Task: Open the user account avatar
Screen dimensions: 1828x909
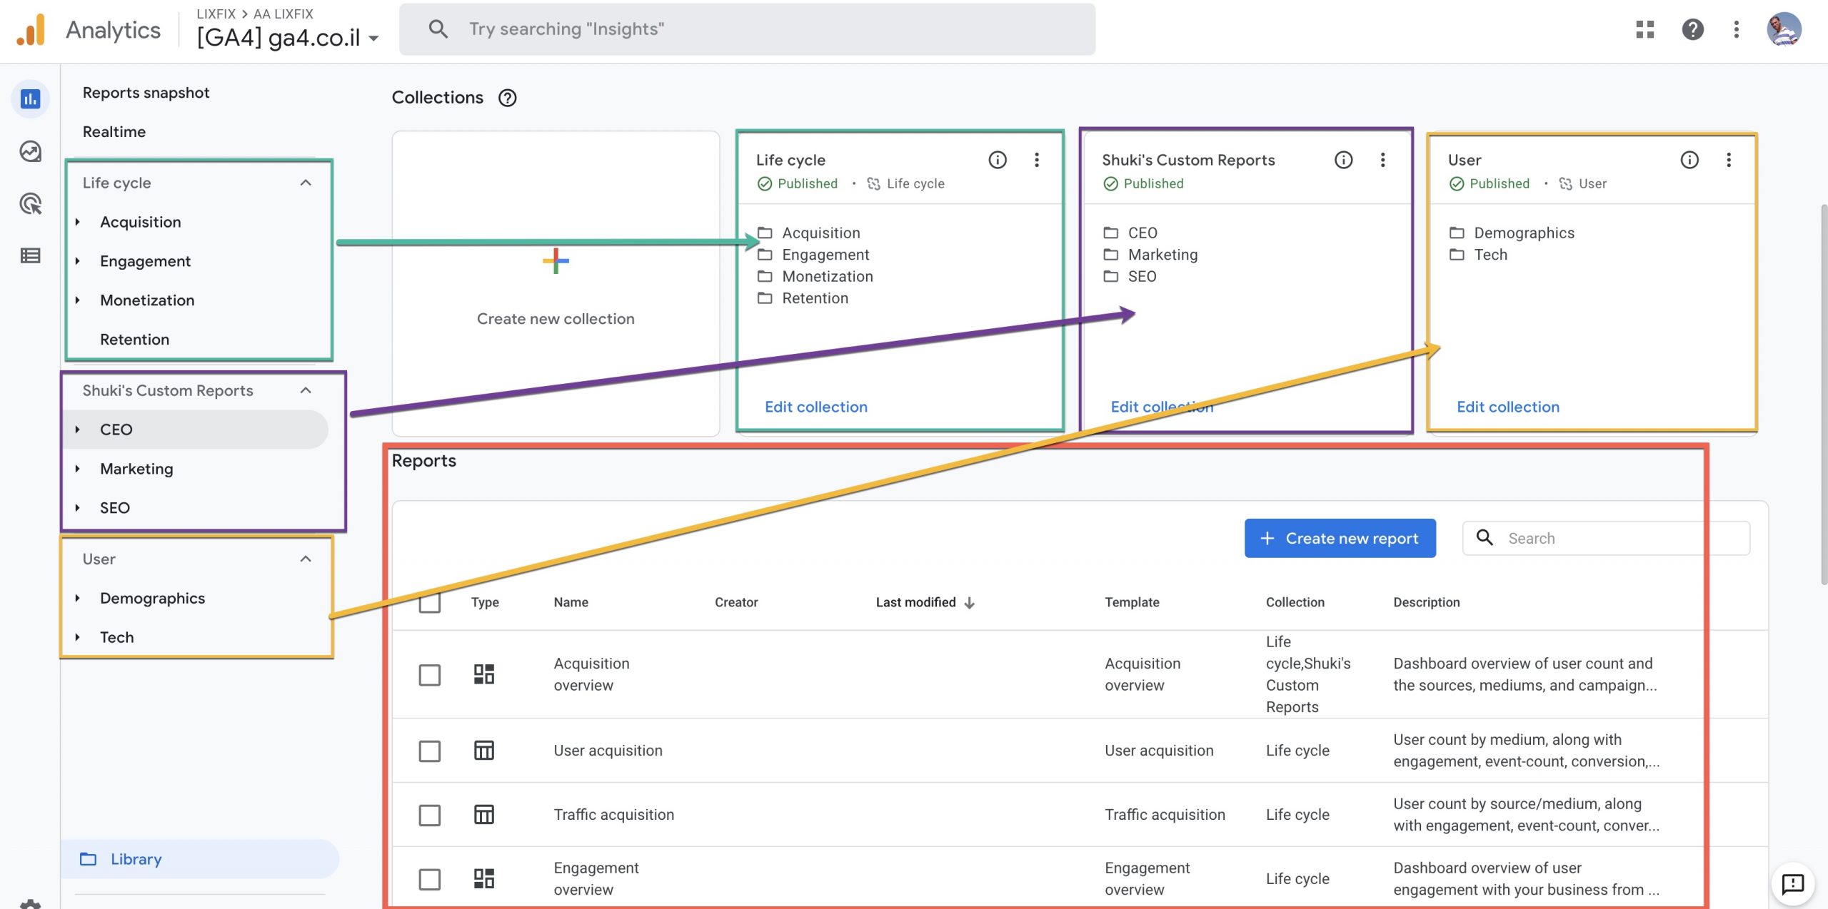Action: (1784, 29)
